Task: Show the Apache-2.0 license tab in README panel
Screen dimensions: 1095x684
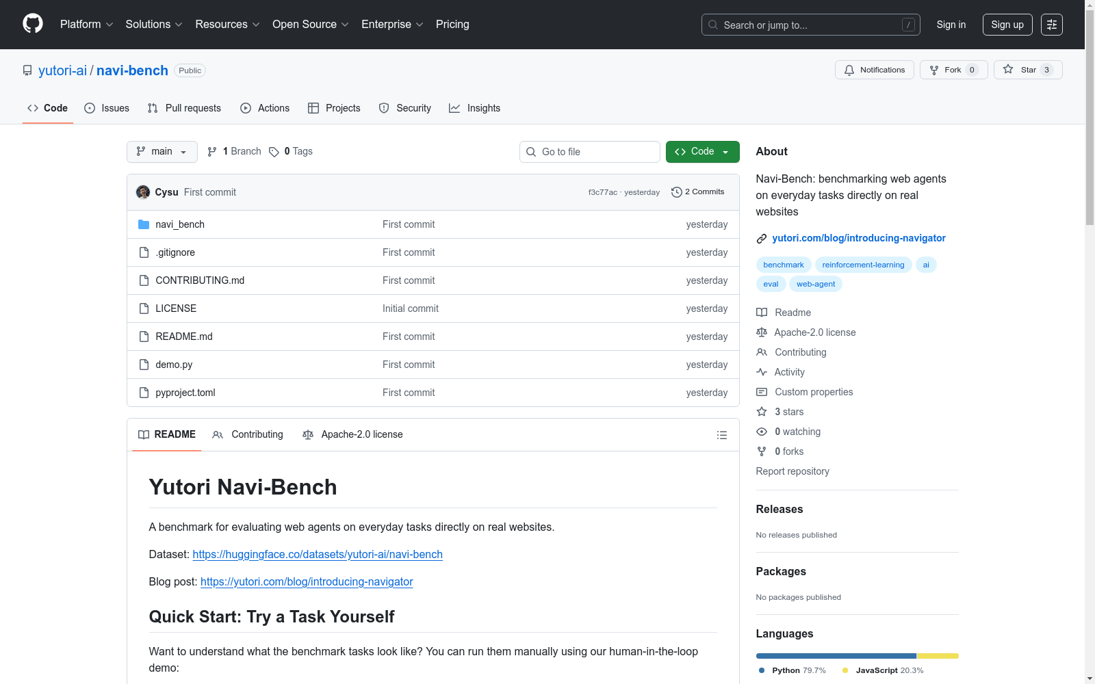Action: 352,435
